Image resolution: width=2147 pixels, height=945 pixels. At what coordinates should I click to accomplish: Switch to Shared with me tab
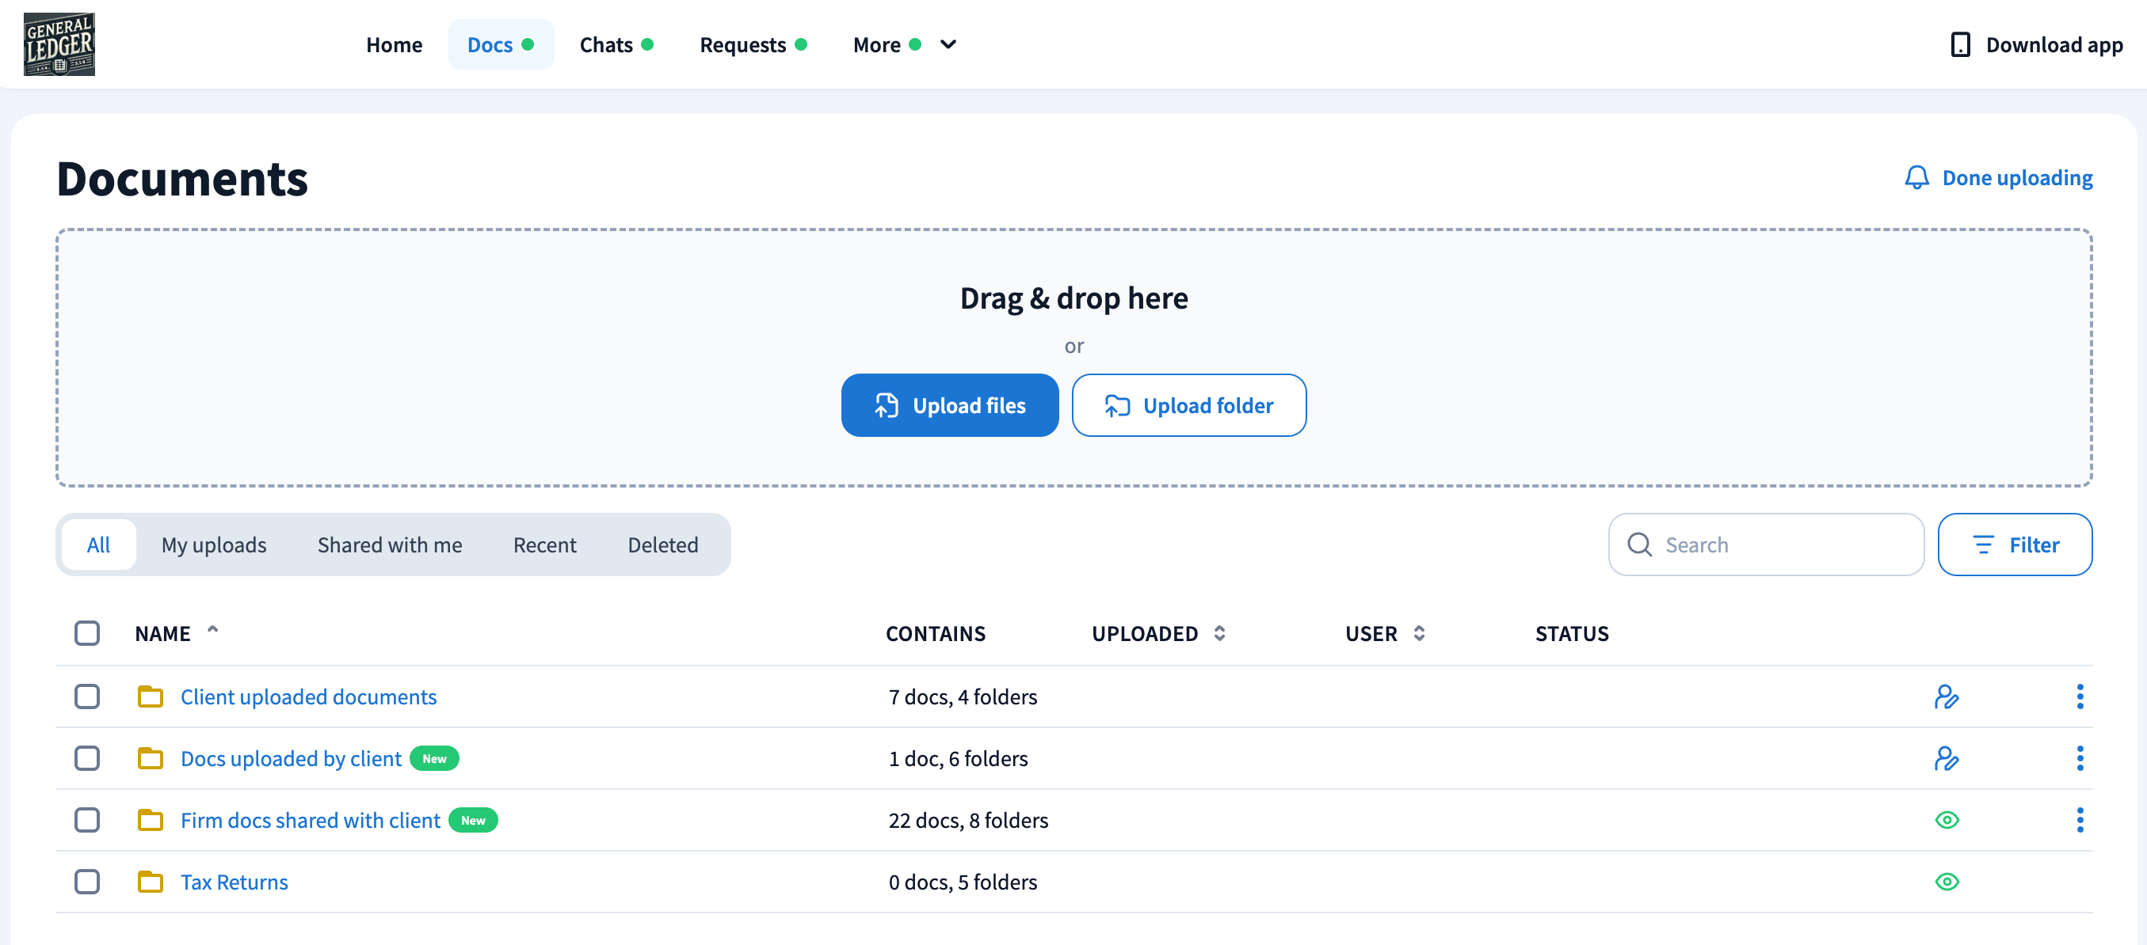(389, 545)
